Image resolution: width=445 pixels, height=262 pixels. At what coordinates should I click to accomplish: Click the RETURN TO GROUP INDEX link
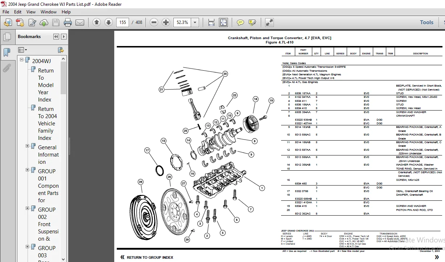[150, 257]
